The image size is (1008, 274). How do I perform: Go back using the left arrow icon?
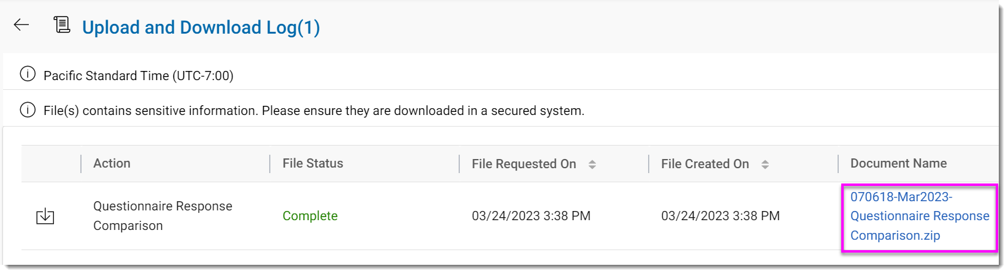[21, 24]
